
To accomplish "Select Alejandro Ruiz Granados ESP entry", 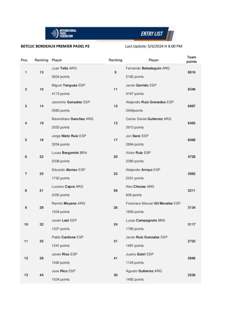I will click(x=150, y=102).
